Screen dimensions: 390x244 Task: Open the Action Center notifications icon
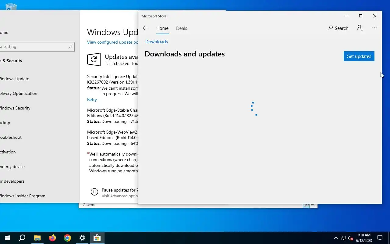(x=380, y=238)
